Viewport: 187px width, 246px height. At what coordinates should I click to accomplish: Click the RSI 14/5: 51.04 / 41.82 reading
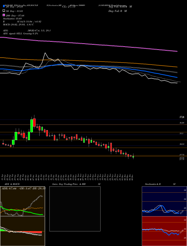click(x=22, y=22)
